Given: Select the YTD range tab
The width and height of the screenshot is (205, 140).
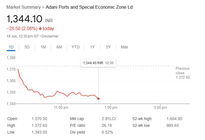Looking at the screenshot, I should pos(76,47).
